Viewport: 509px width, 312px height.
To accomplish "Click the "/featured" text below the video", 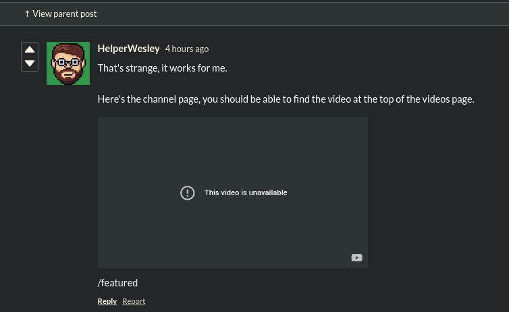I will click(x=117, y=283).
